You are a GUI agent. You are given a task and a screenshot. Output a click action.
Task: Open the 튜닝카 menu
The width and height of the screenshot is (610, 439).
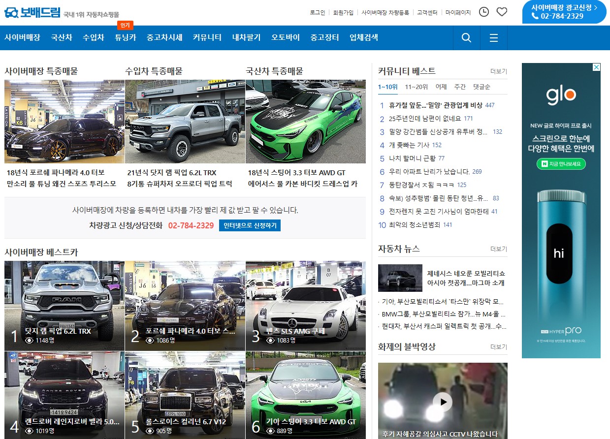126,37
